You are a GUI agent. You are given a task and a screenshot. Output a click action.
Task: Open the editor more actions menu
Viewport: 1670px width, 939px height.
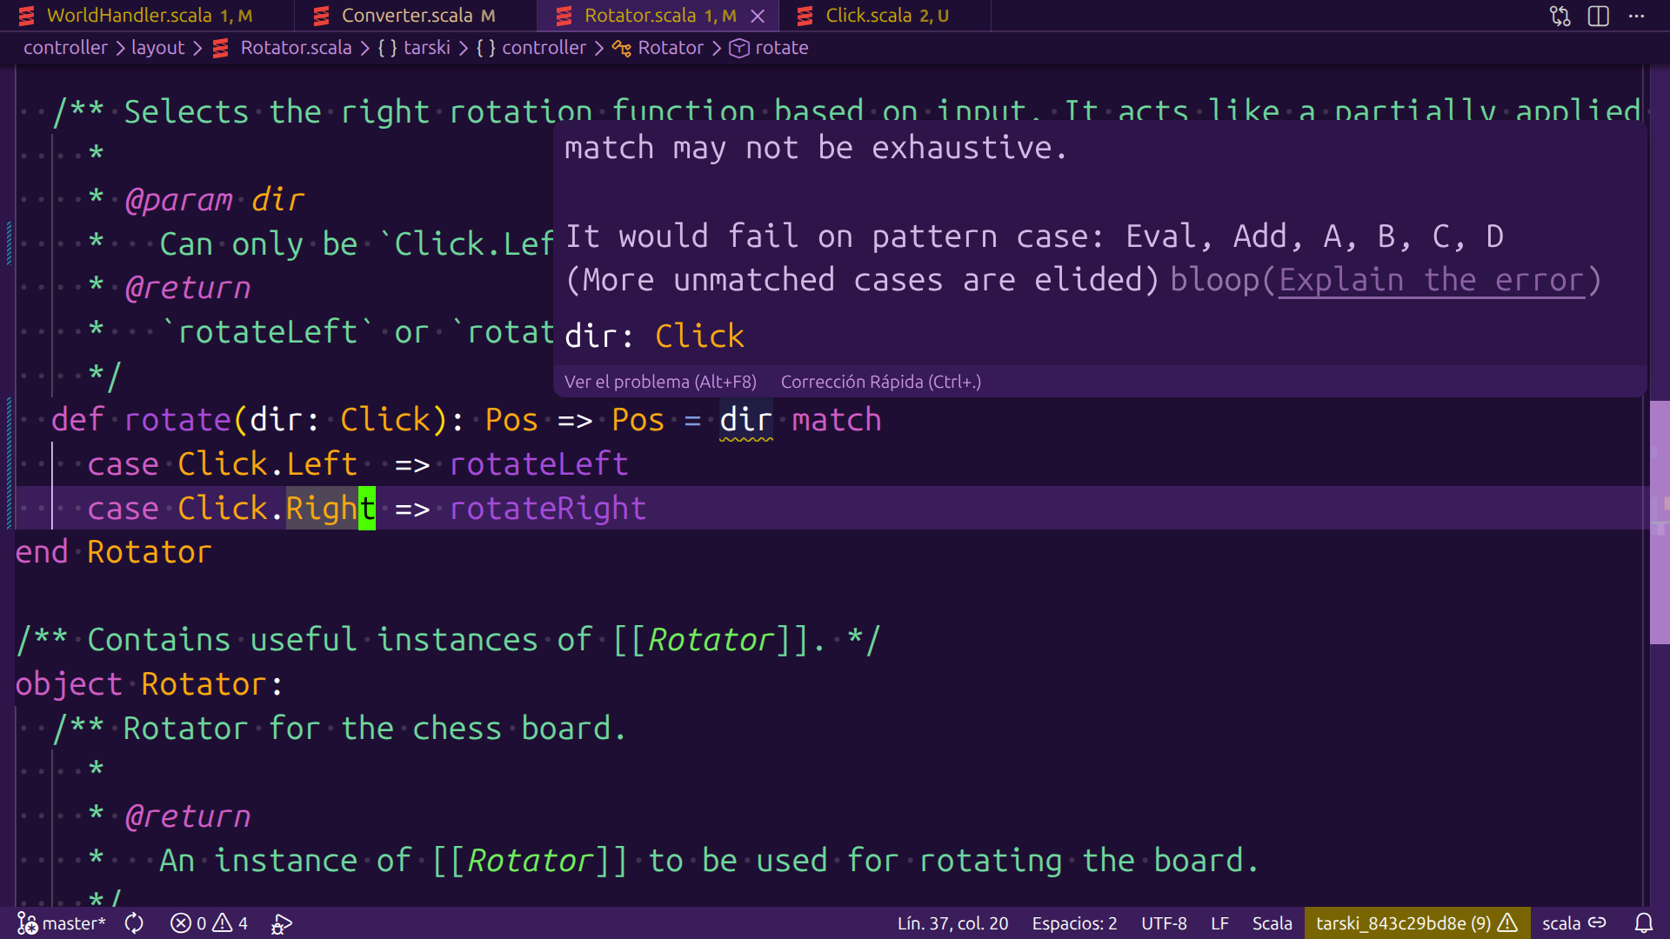point(1637,16)
